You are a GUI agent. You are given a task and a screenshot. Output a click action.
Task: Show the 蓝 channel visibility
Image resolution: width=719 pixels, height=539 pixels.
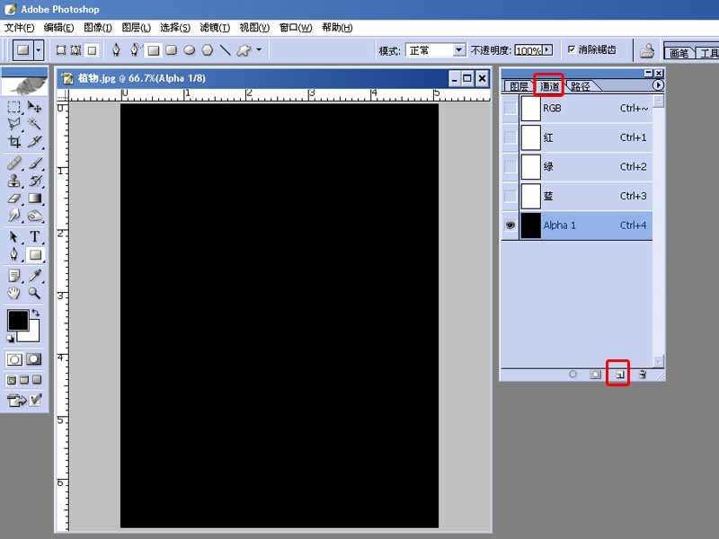[x=510, y=196]
